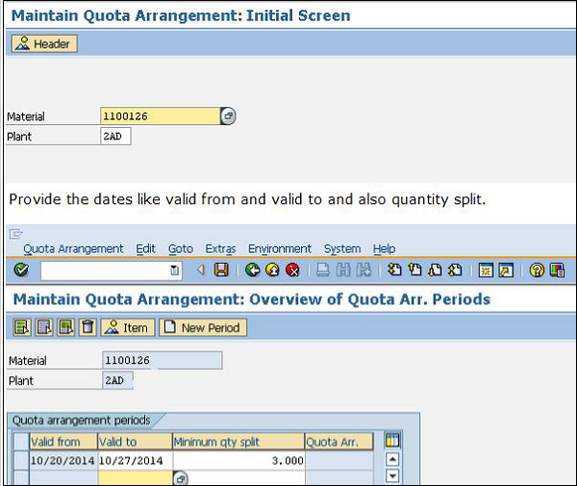Open the Goto menu
Image resolution: width=577 pixels, height=486 pixels.
click(181, 248)
